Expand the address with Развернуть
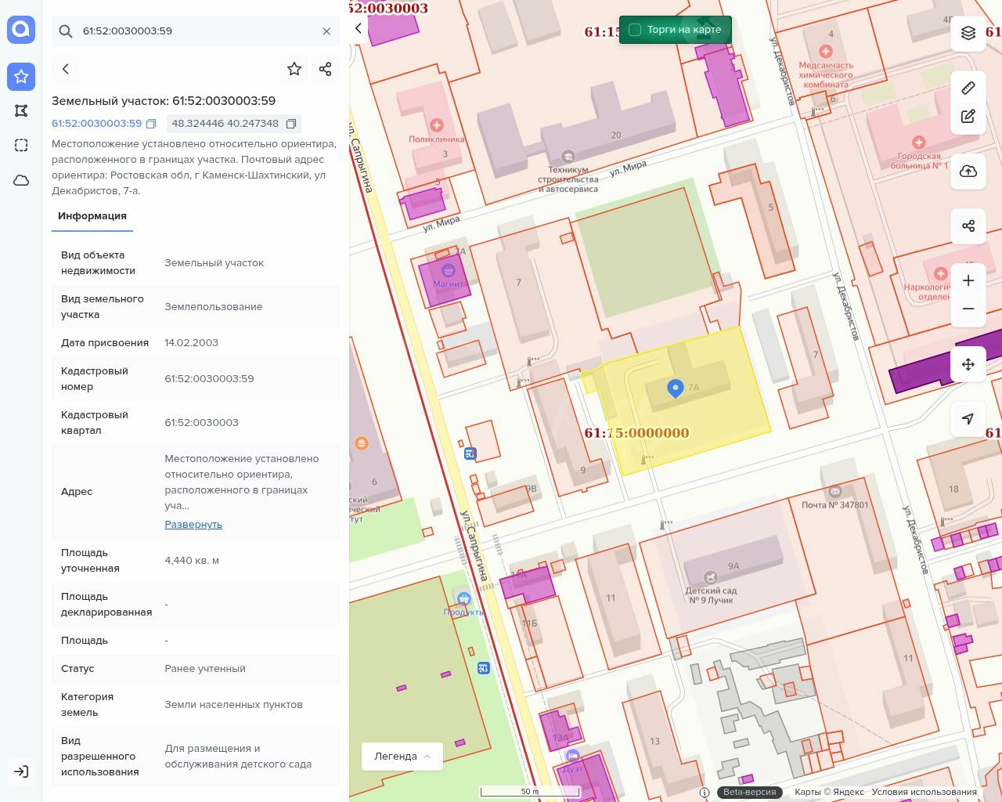The height and width of the screenshot is (802, 1002). point(193,525)
